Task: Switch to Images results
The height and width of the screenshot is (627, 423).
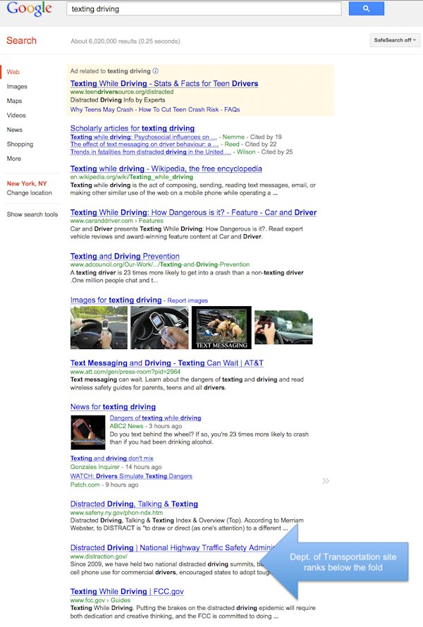Action: [x=17, y=86]
